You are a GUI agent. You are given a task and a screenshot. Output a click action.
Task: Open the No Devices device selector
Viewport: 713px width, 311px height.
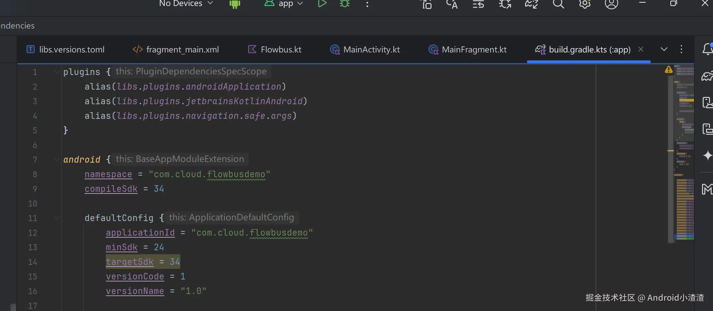[186, 4]
